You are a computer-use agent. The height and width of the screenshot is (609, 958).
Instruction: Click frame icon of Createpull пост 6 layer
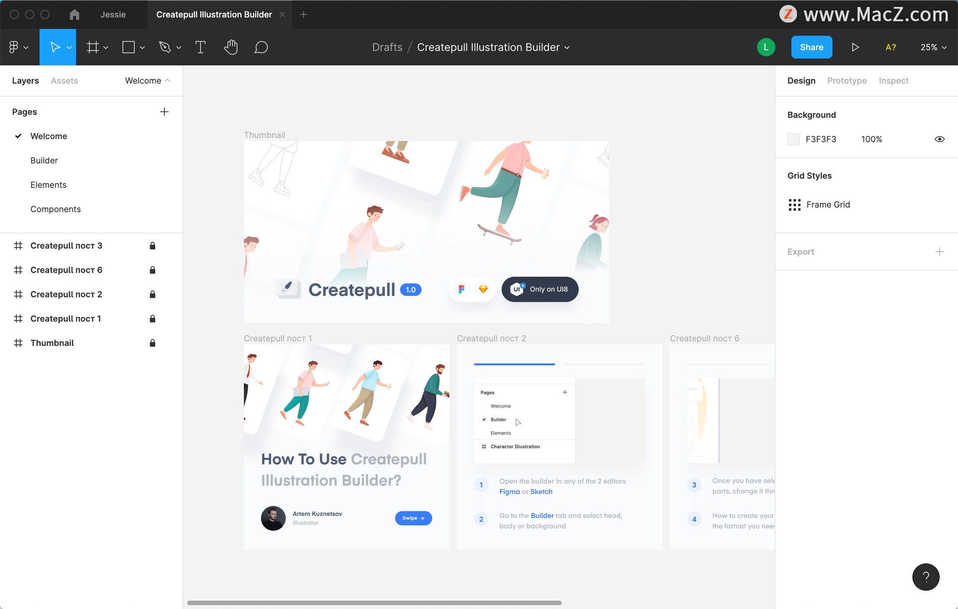tap(18, 270)
